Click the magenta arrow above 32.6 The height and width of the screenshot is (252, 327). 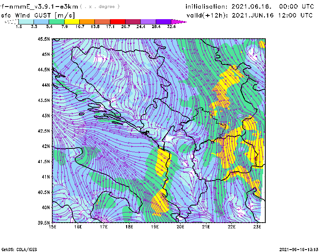pyautogui.click(x=179, y=22)
